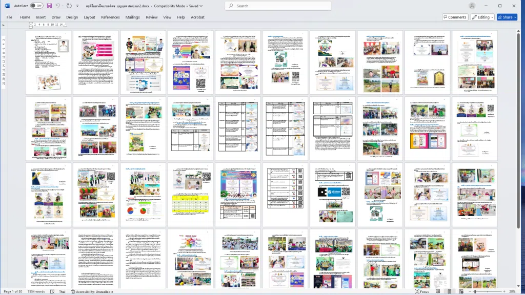Open the user account profile icon

pyautogui.click(x=472, y=6)
